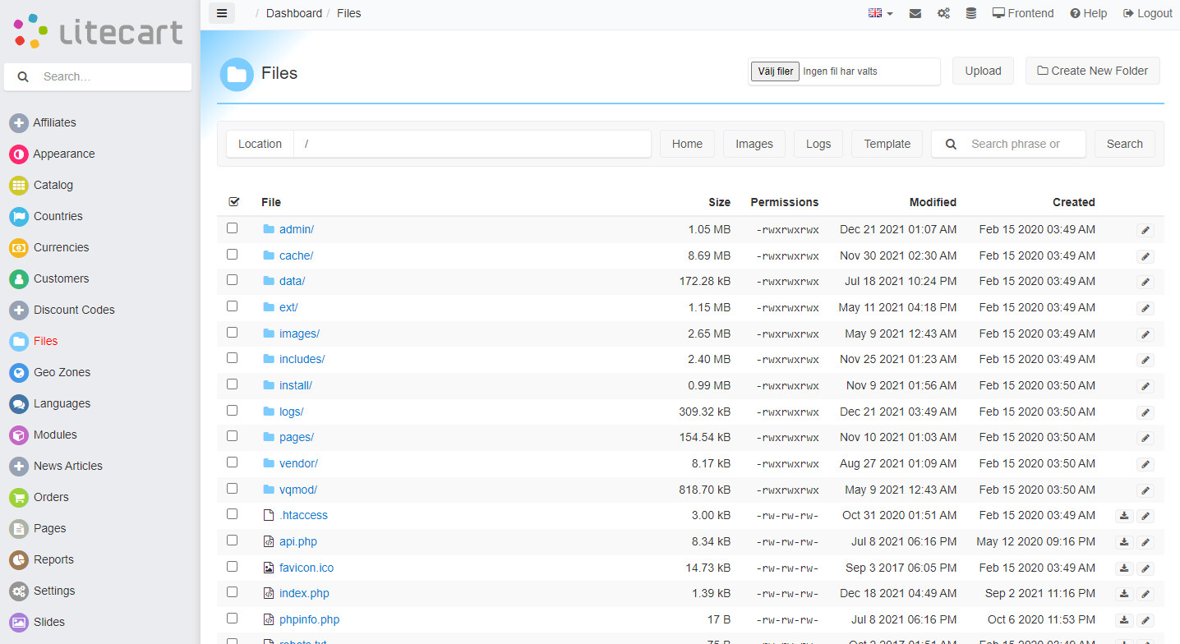Toggle the select-all checkbox in header

pyautogui.click(x=233, y=202)
